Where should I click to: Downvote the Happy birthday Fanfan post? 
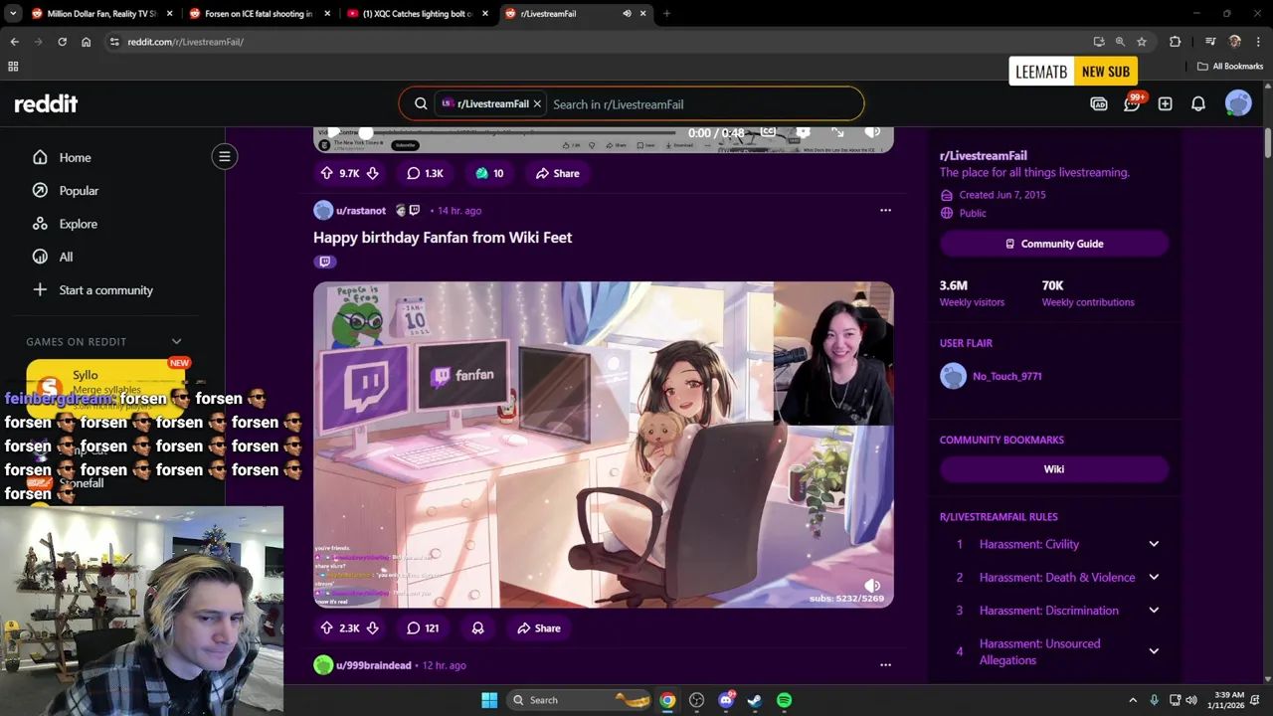(x=372, y=628)
